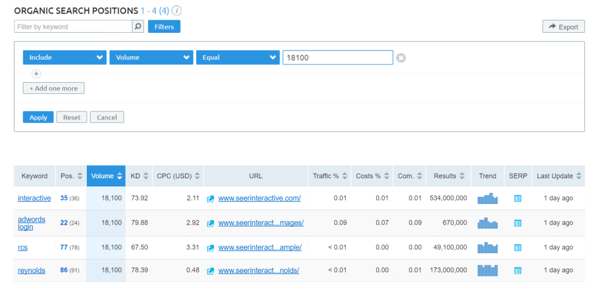Sort by the Last Update column
600x282 pixels.
[558, 176]
